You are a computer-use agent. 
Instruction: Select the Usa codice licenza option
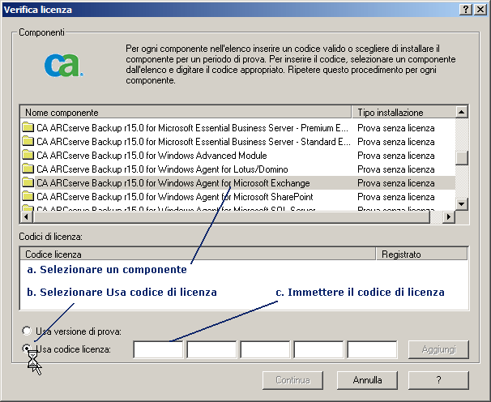(27, 349)
